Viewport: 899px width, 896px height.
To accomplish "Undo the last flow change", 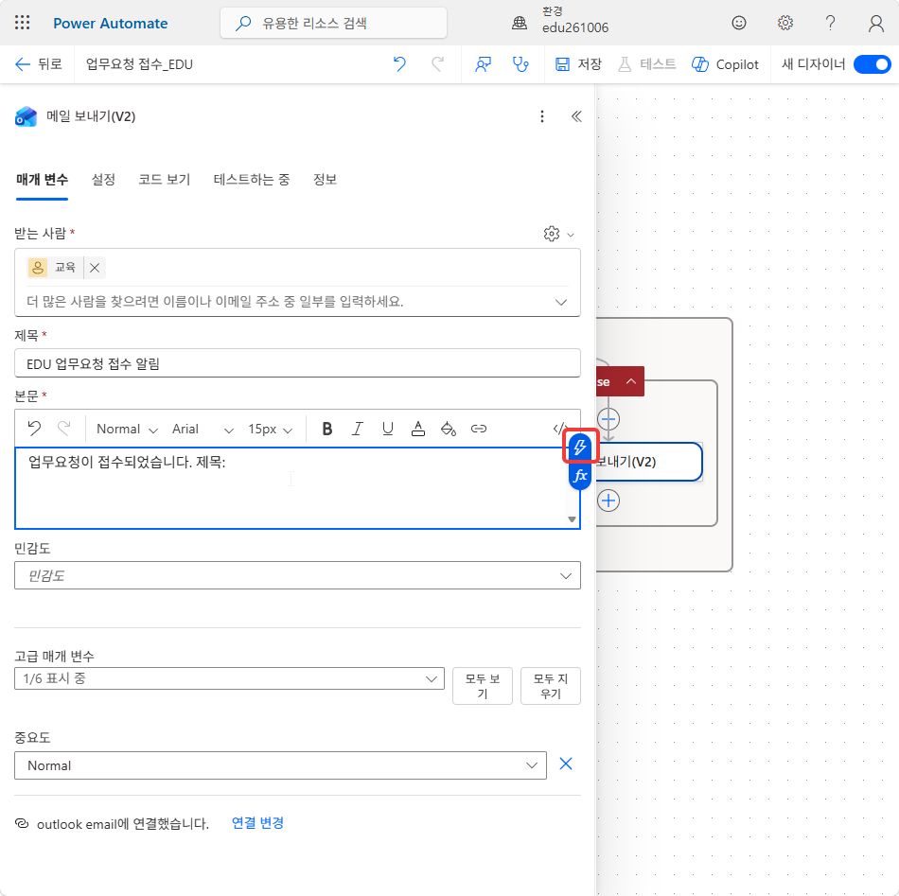I will pos(399,64).
